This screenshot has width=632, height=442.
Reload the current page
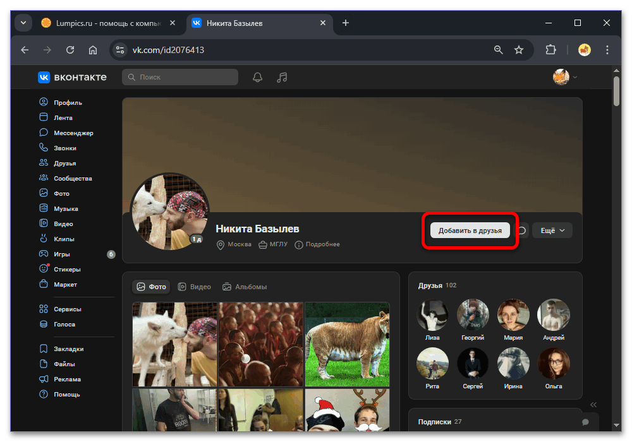click(x=70, y=50)
